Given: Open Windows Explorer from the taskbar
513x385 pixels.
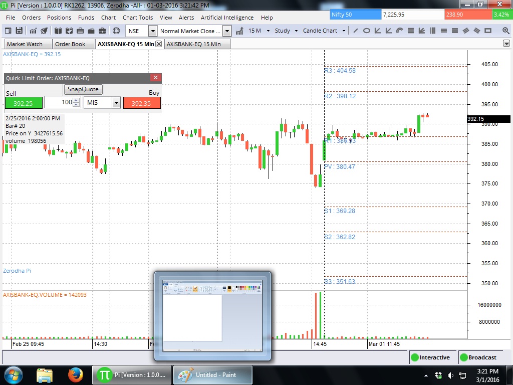Looking at the screenshot, I should point(45,375).
